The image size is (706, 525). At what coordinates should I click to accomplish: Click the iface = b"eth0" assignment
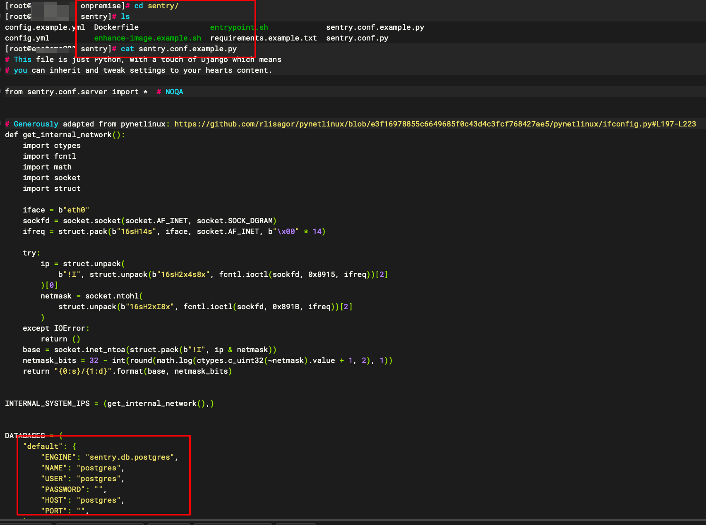click(56, 210)
